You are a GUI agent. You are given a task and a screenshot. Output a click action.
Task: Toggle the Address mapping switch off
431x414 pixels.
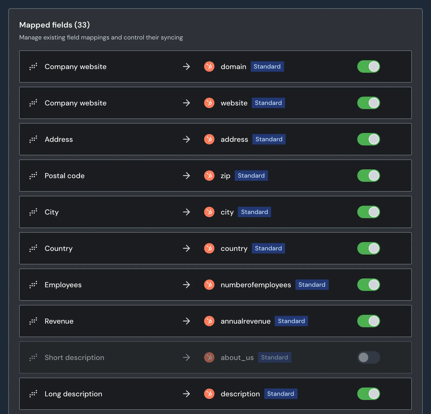pos(369,139)
